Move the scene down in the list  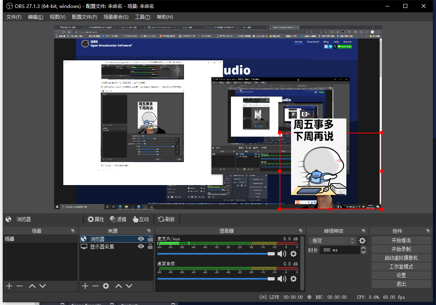[x=43, y=286]
